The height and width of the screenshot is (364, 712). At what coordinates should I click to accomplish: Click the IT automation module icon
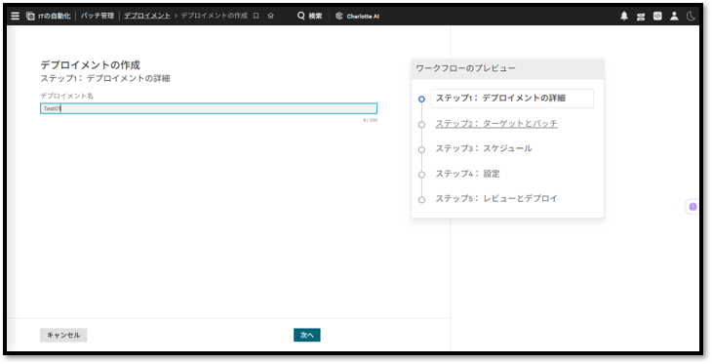(30, 16)
